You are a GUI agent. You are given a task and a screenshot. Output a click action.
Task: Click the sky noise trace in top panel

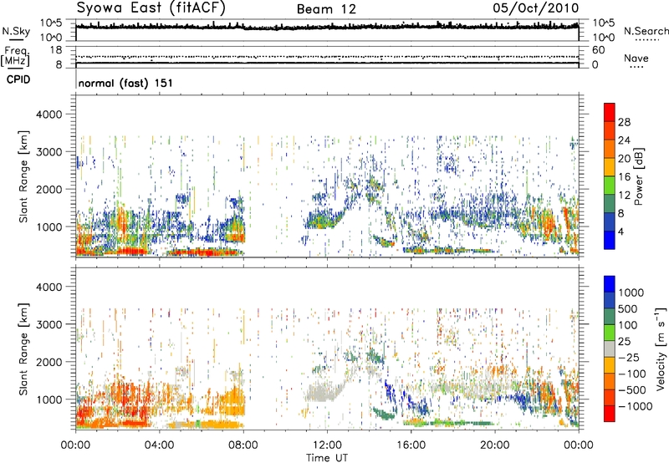(x=327, y=27)
